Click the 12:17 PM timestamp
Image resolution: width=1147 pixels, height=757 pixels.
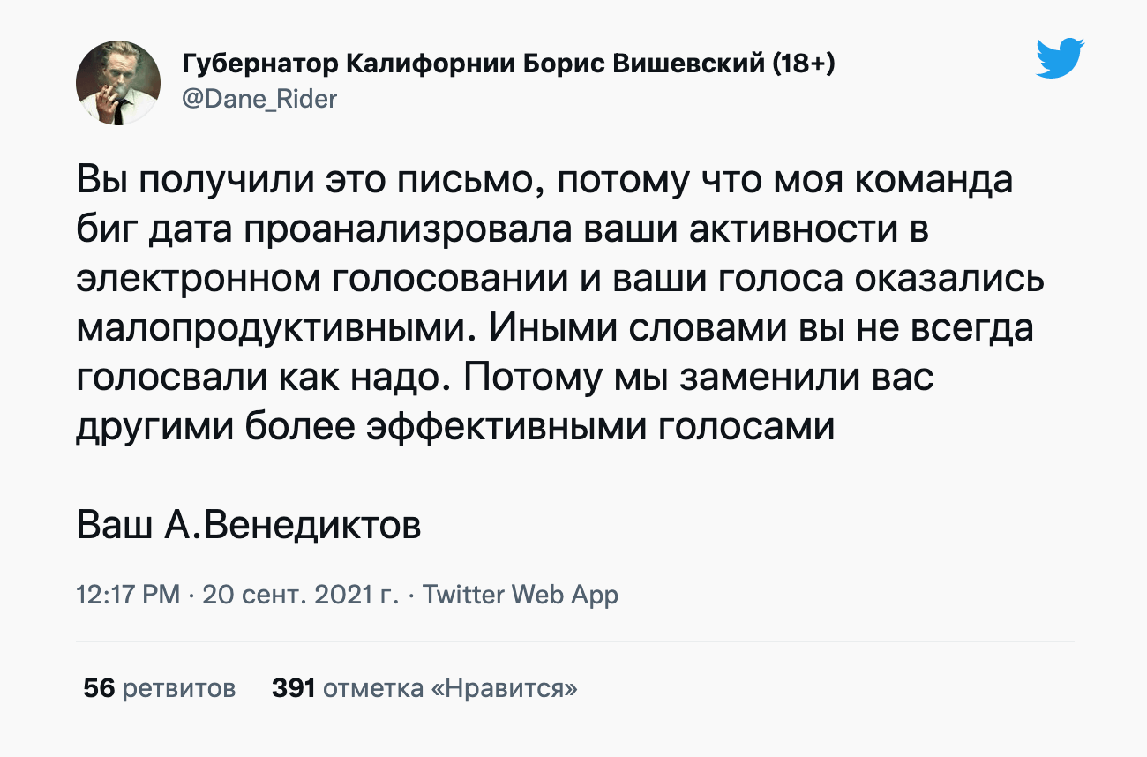(x=129, y=595)
